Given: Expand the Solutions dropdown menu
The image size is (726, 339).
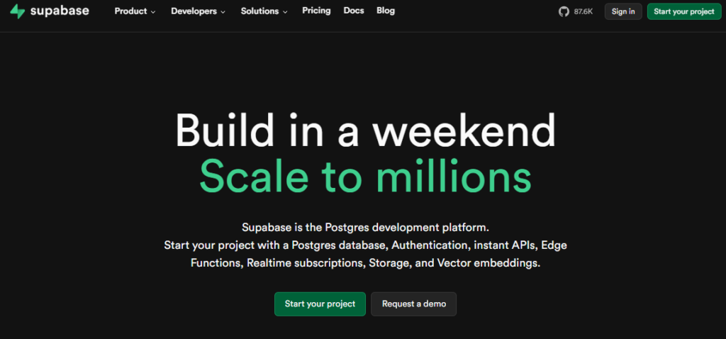Looking at the screenshot, I should tap(264, 11).
